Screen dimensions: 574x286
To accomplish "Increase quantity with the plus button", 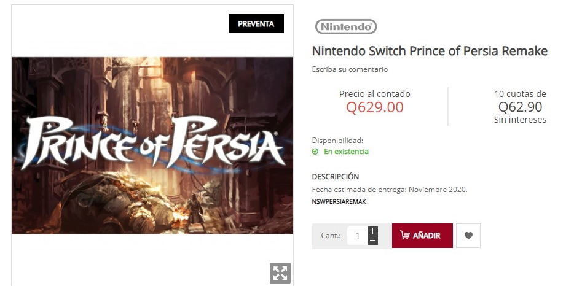I will pos(373,231).
